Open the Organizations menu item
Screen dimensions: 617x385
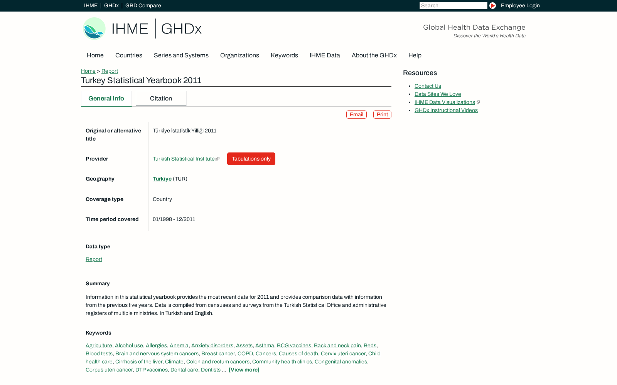[239, 55]
